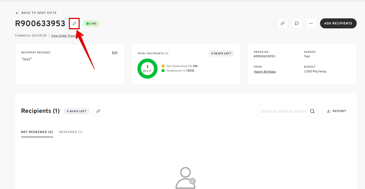Click the Live status badge
The image size is (365, 189).
click(91, 24)
